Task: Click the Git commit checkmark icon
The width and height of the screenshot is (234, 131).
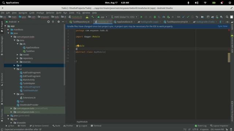Action: point(188,17)
